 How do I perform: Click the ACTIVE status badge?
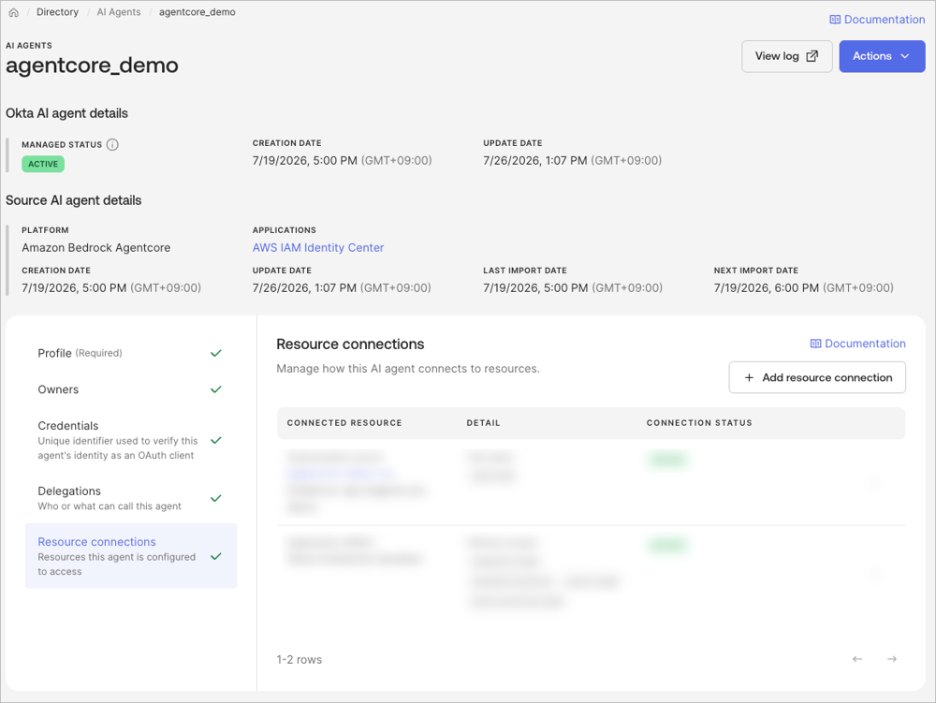pos(43,164)
